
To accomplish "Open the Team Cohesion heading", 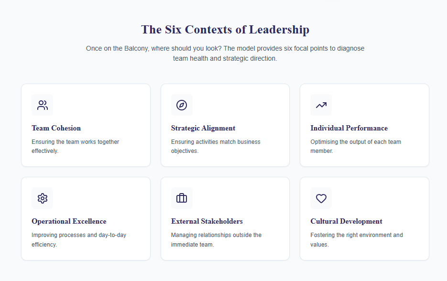I will tap(56, 128).
